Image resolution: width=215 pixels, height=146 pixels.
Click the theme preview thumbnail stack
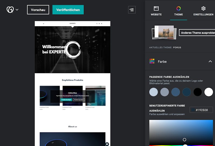(x=164, y=32)
